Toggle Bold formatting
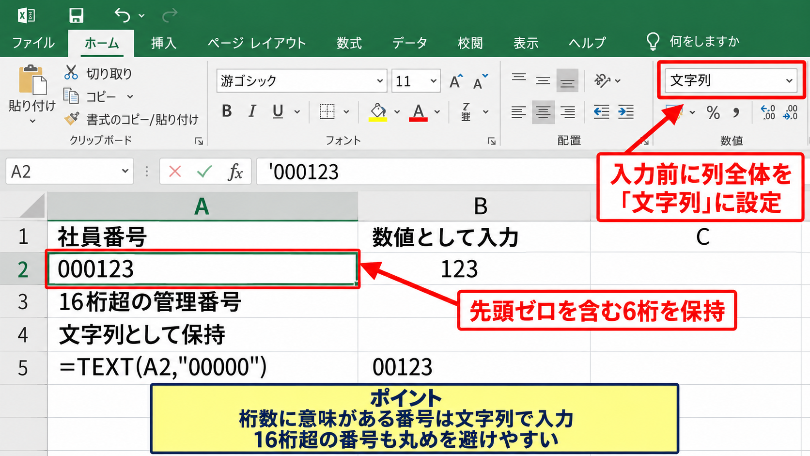Screen dimensions: 810x456 tap(226, 111)
